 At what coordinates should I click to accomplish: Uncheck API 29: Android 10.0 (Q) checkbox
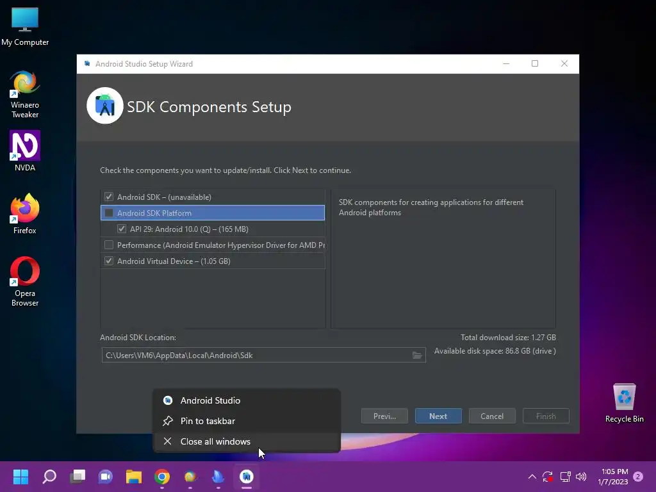pyautogui.click(x=121, y=229)
